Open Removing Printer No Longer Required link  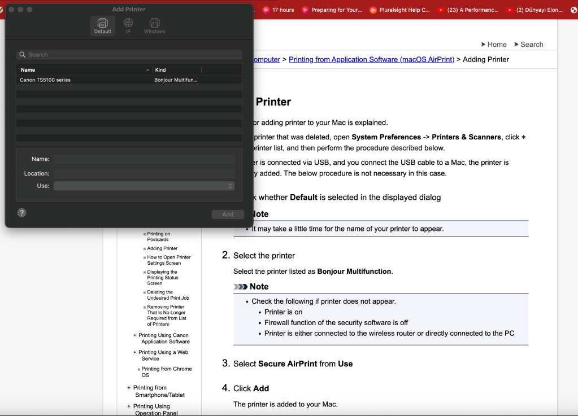pos(167,316)
